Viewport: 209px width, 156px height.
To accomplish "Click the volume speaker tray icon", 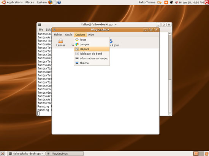I will [176, 2].
